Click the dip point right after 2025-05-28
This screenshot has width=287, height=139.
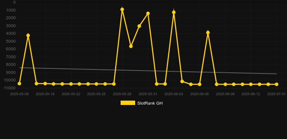click(131, 47)
